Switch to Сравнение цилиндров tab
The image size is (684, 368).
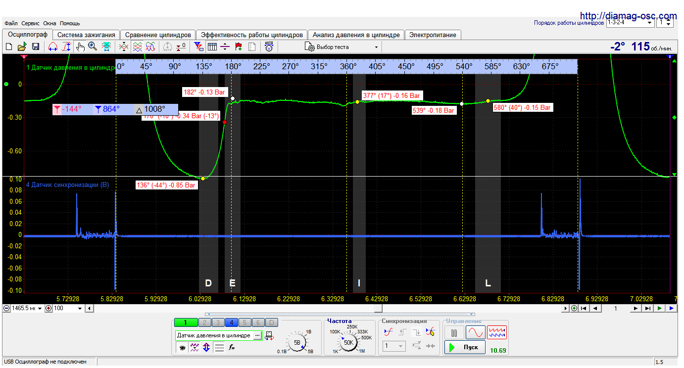click(158, 35)
